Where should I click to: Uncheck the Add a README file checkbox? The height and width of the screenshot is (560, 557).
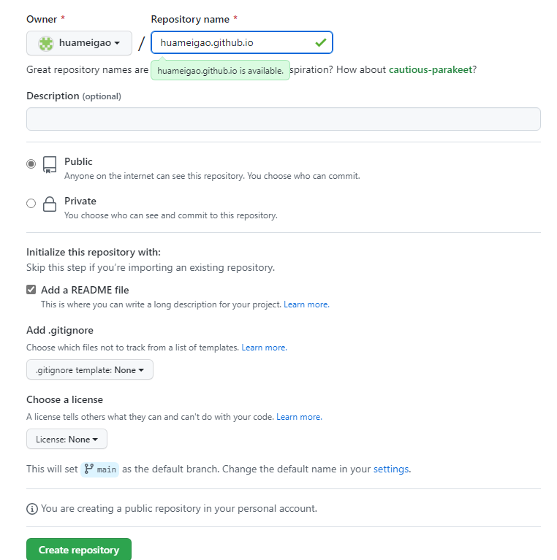tap(31, 290)
